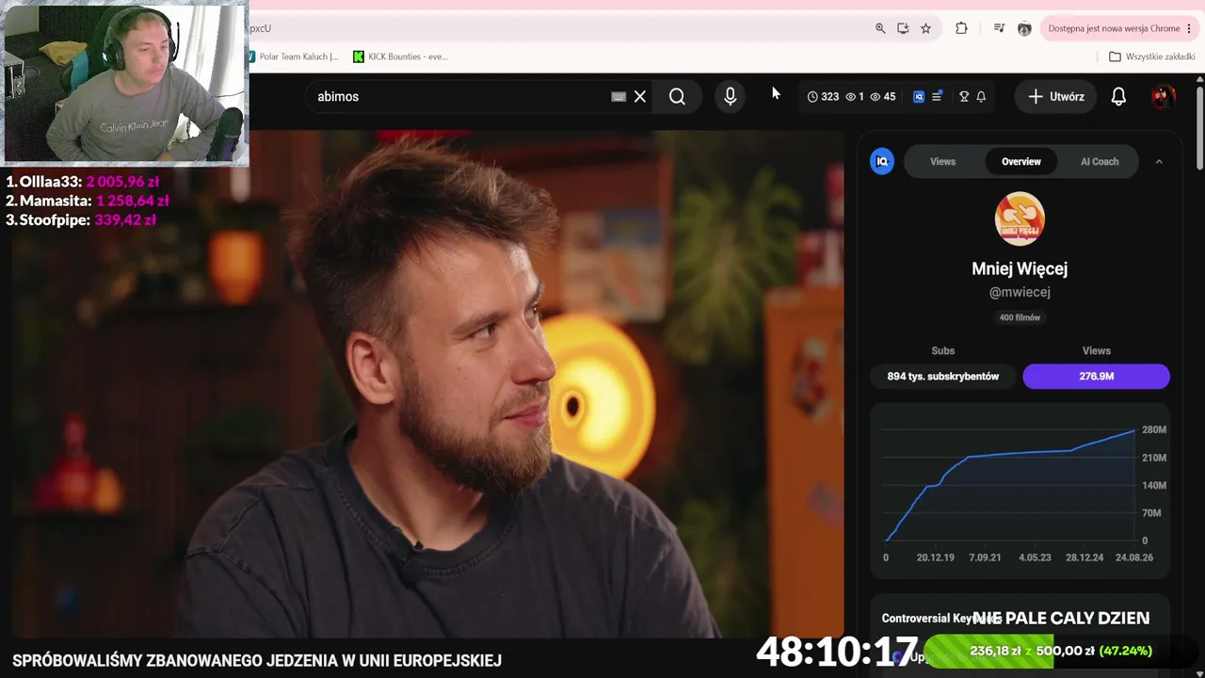
Task: Open the YouTube account avatar menu
Action: pyautogui.click(x=1164, y=96)
